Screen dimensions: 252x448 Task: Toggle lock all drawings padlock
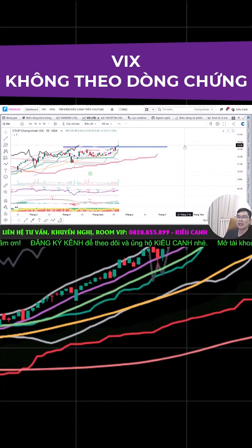[x=6, y=214]
